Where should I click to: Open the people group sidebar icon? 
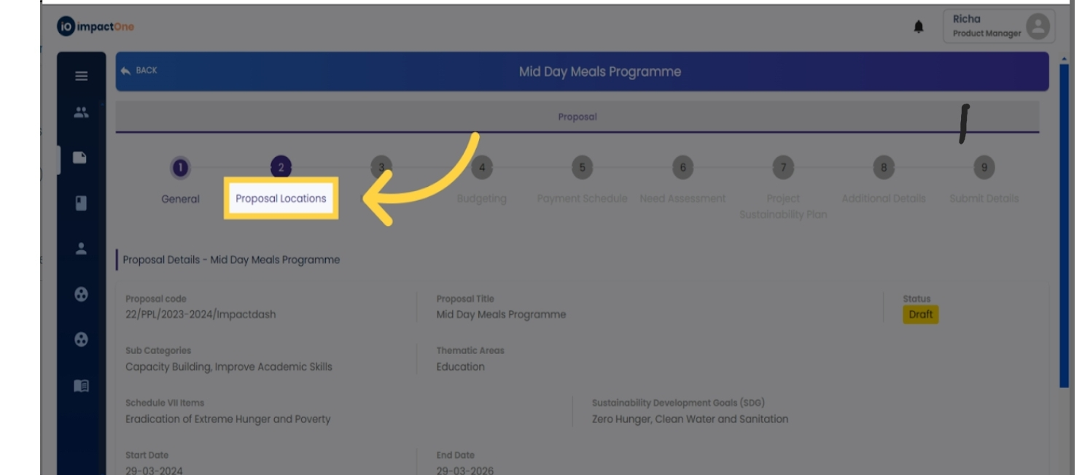(82, 112)
